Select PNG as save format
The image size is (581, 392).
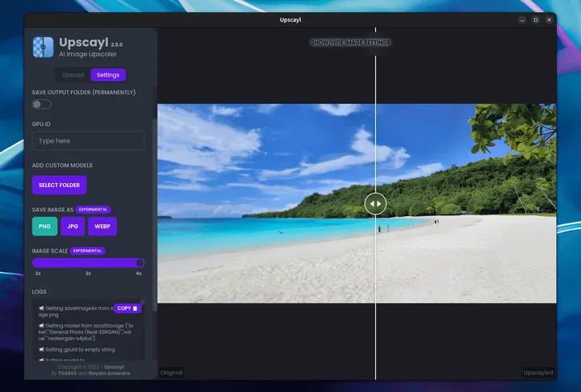click(44, 227)
